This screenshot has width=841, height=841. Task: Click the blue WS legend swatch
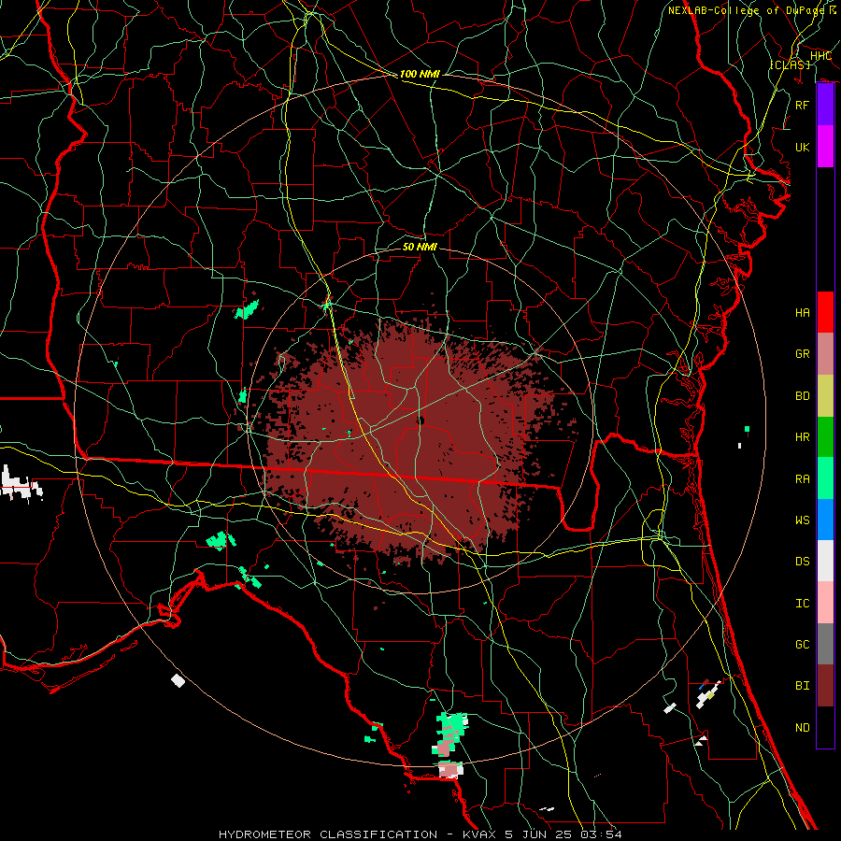(825, 520)
